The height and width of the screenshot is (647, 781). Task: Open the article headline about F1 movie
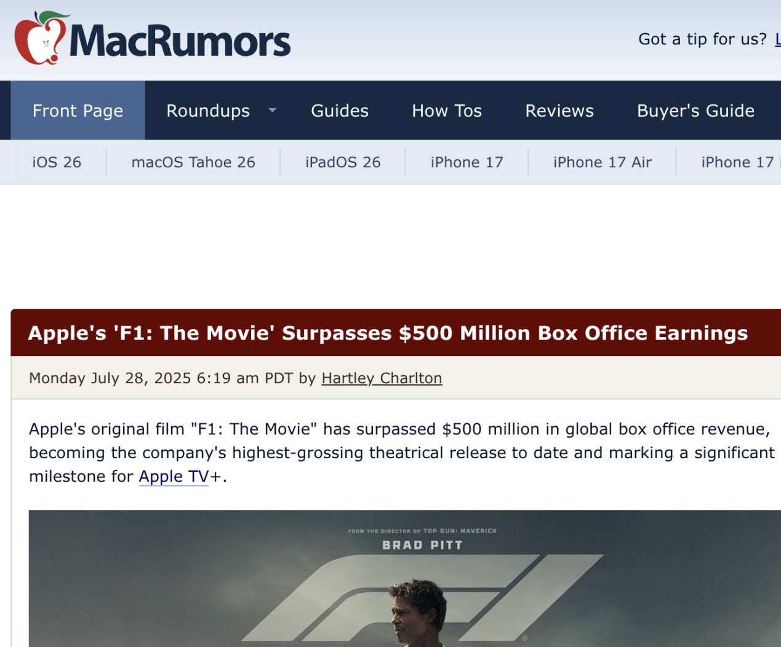(388, 333)
